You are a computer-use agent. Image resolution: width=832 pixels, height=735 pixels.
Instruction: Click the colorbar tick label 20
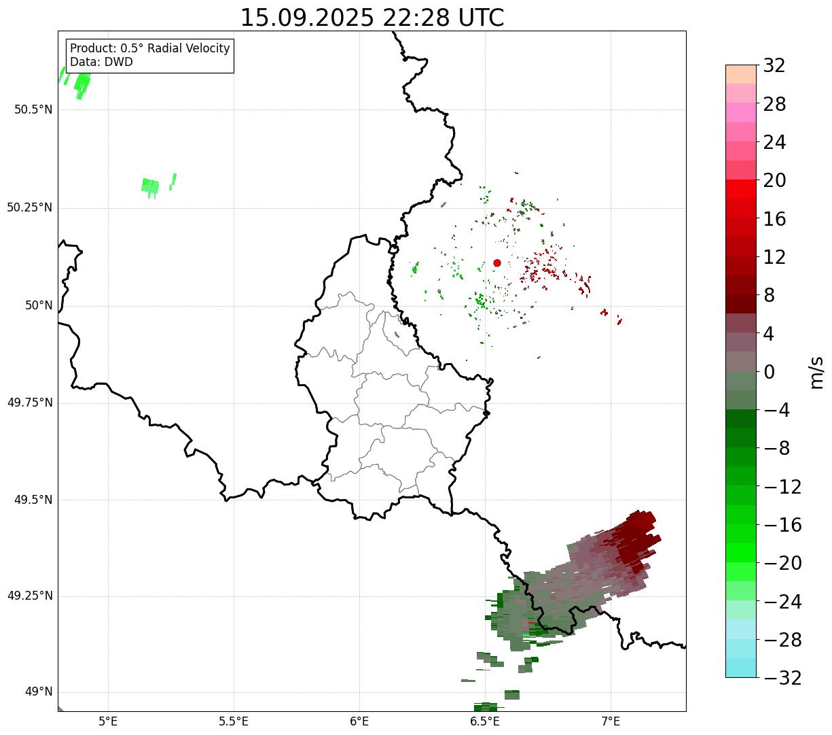pos(774,181)
